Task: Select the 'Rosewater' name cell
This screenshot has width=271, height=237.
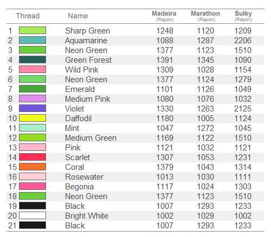Action: [x=85, y=177]
